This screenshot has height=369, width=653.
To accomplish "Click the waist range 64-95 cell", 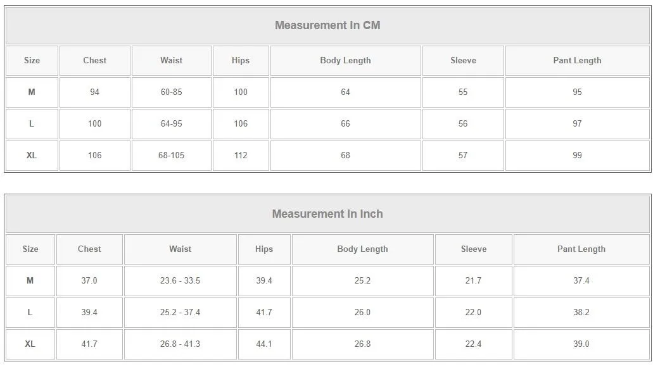I will pyautogui.click(x=171, y=124).
